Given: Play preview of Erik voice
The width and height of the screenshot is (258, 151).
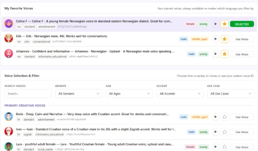Looking at the screenshot, I should (215, 39).
